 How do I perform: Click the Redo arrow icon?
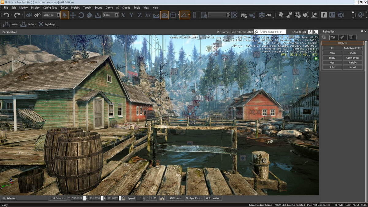[x=17, y=15]
